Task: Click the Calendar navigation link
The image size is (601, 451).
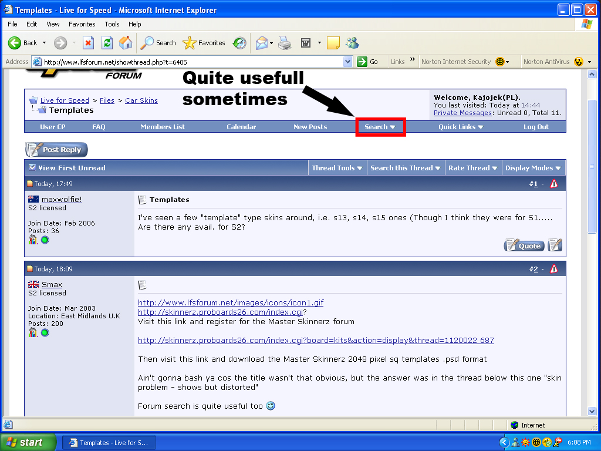Action: 241,127
